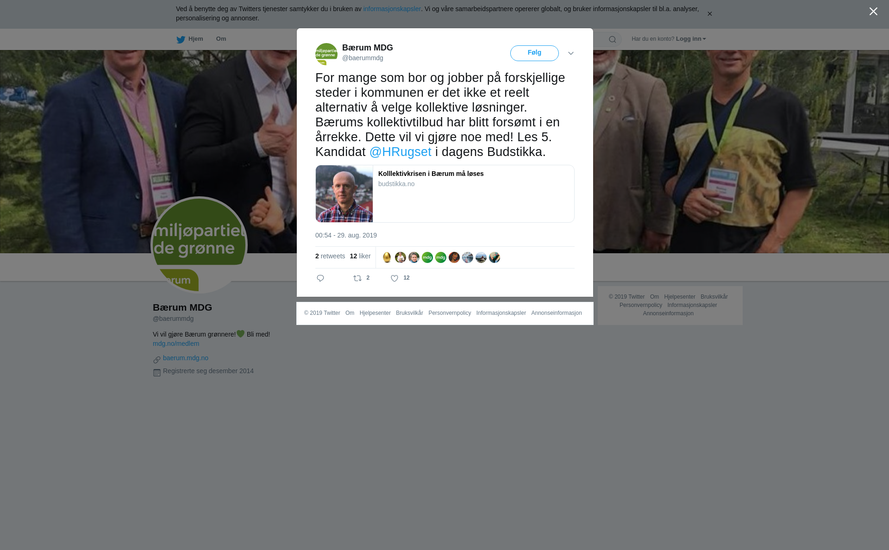
Task: Click the golden egg liker avatar
Action: pos(387,257)
